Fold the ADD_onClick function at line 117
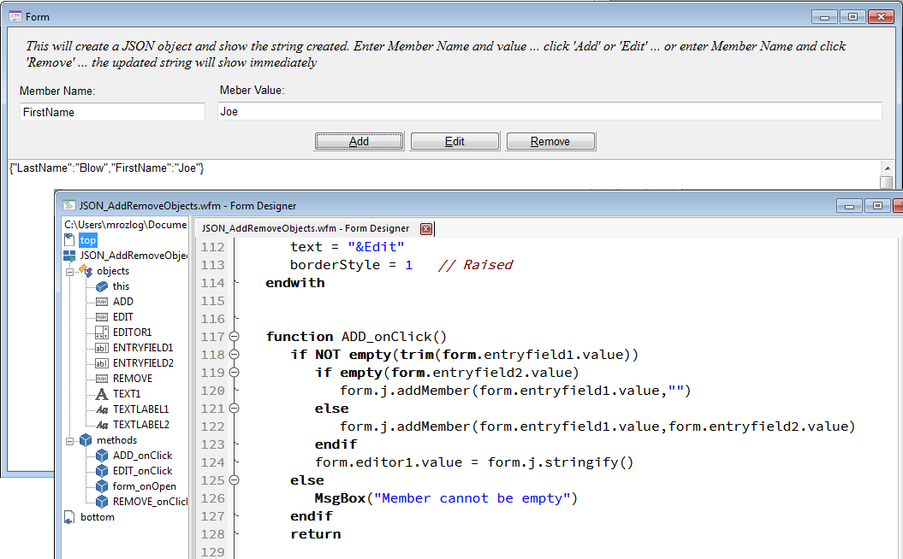The width and height of the screenshot is (903, 559). (x=234, y=337)
